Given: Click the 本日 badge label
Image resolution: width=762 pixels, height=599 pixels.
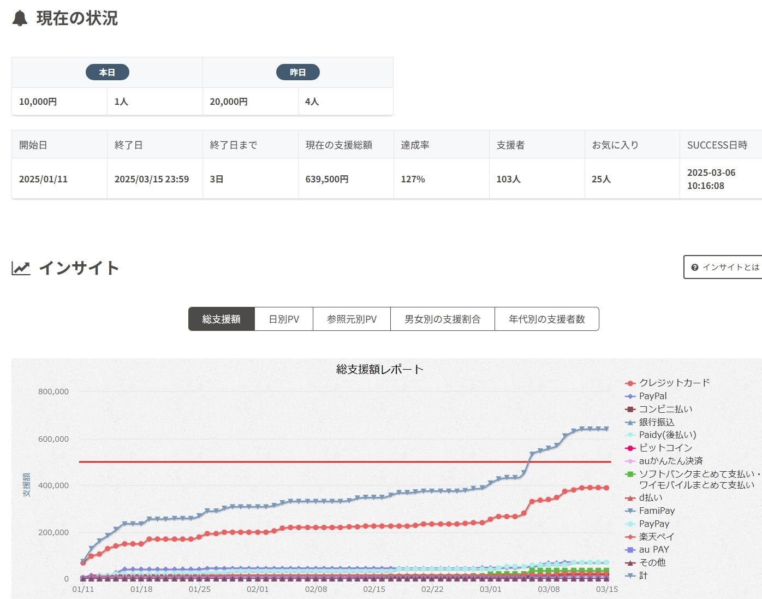Looking at the screenshot, I should 108,72.
